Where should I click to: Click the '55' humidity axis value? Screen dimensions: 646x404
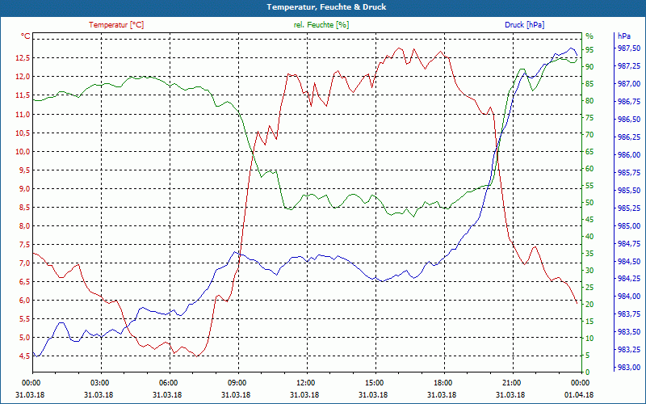589,186
